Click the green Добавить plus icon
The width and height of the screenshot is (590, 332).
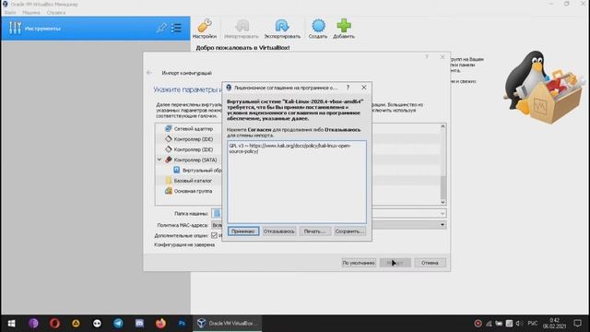344,29
